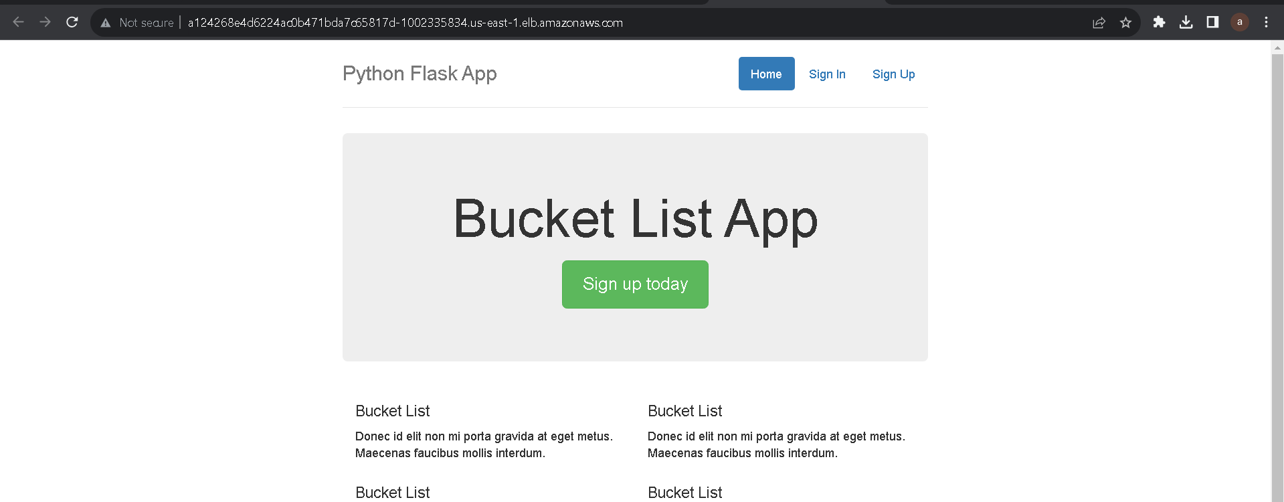Bookmark this page with the star
Viewport: 1284px width, 502px height.
click(x=1125, y=22)
